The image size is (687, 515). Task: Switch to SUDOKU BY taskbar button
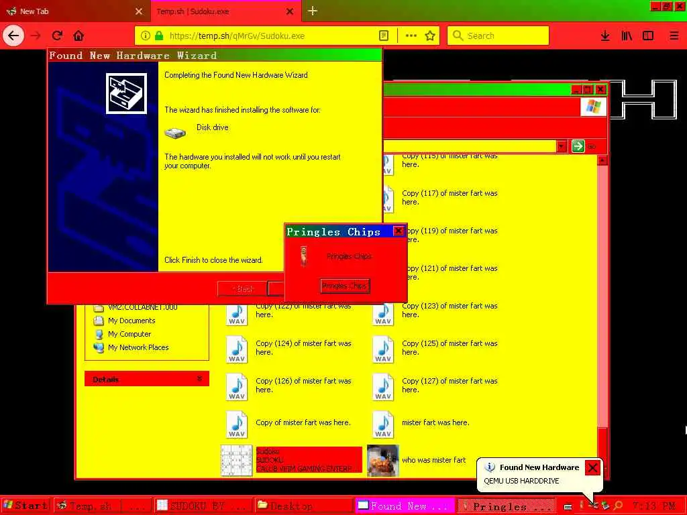click(x=203, y=506)
